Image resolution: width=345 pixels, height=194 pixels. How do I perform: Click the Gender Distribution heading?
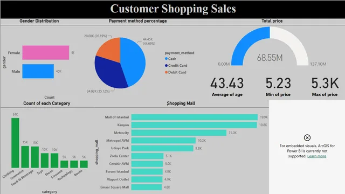39,21
